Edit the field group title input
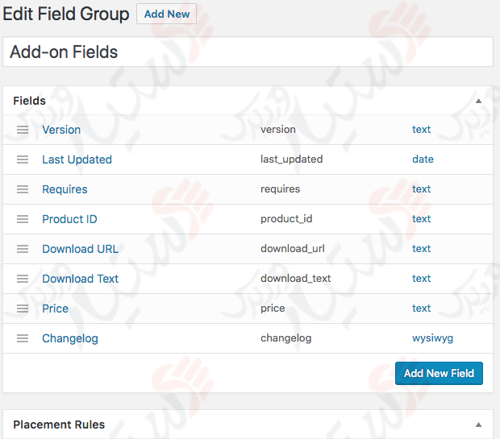The height and width of the screenshot is (439, 500). [x=248, y=52]
